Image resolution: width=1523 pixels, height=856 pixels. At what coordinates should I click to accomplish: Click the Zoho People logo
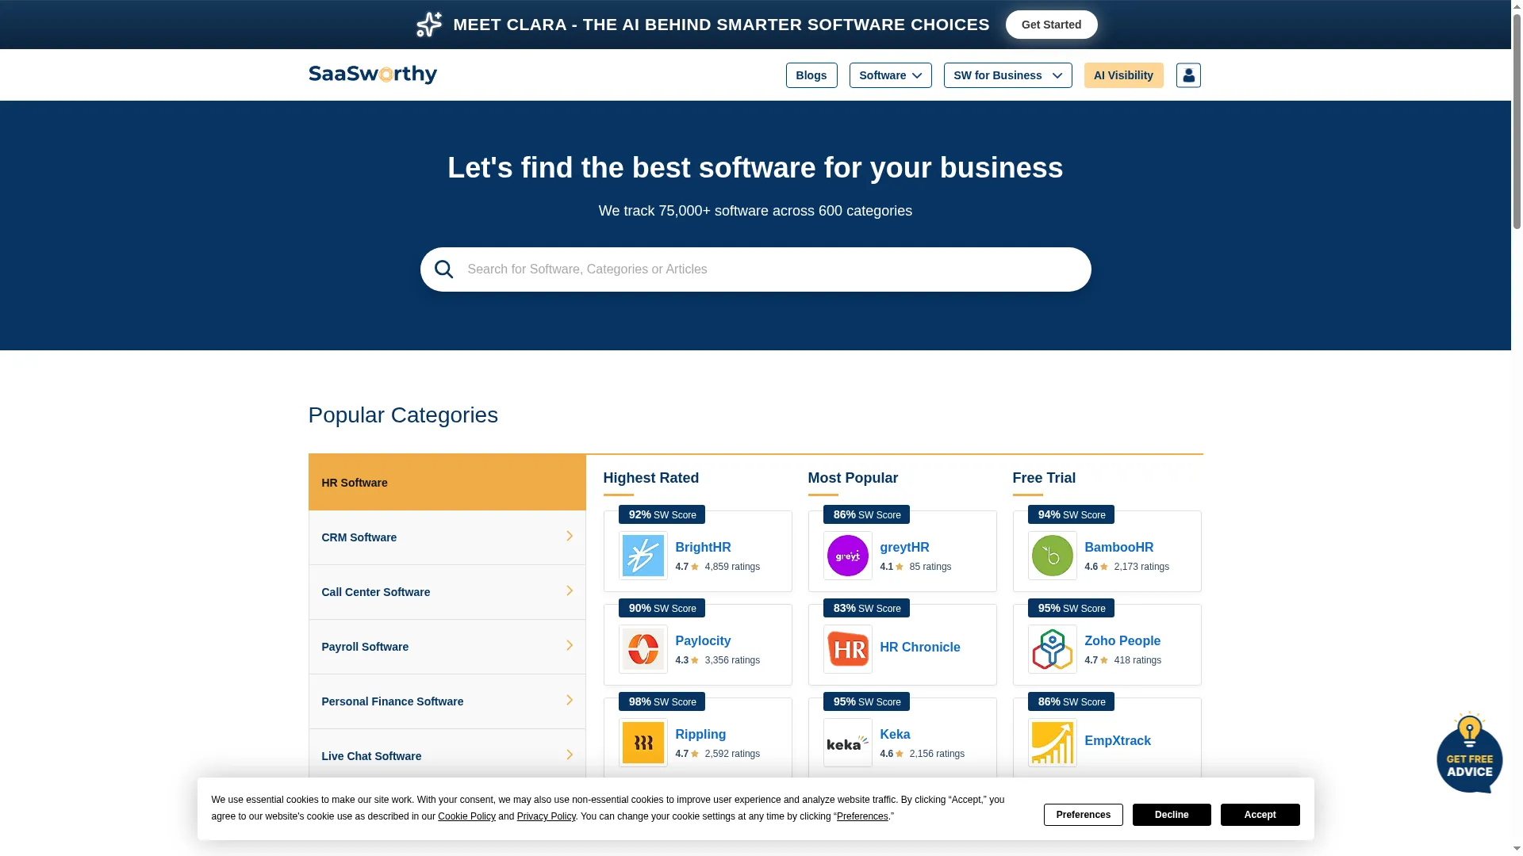click(x=1053, y=649)
